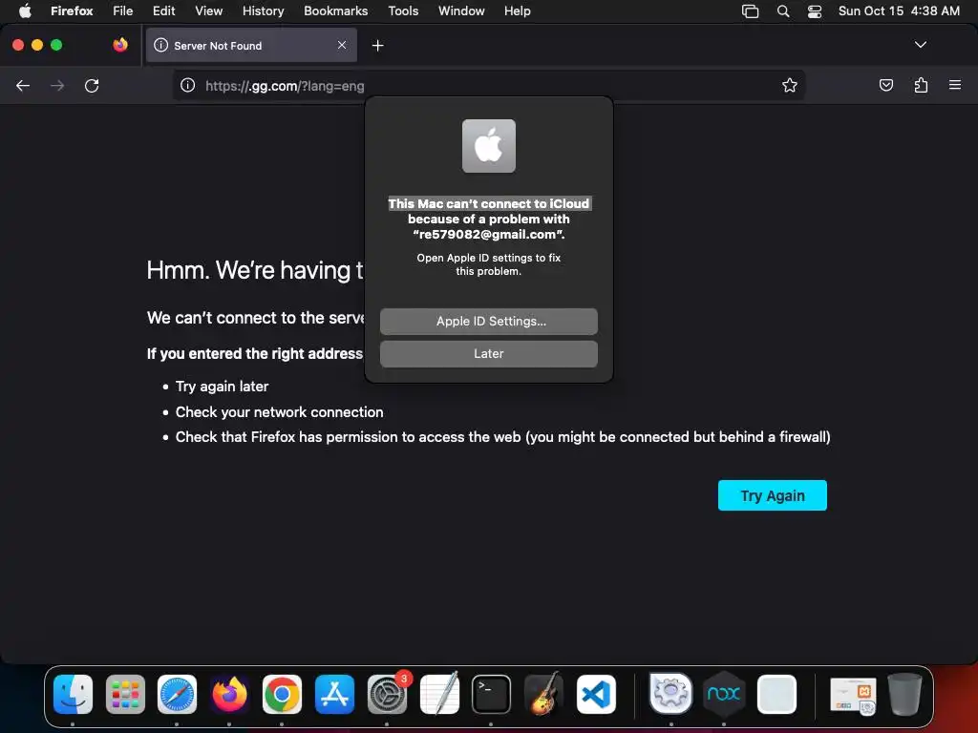This screenshot has width=978, height=733.
Task: Click the address bar URL field
Action: [x=490, y=86]
